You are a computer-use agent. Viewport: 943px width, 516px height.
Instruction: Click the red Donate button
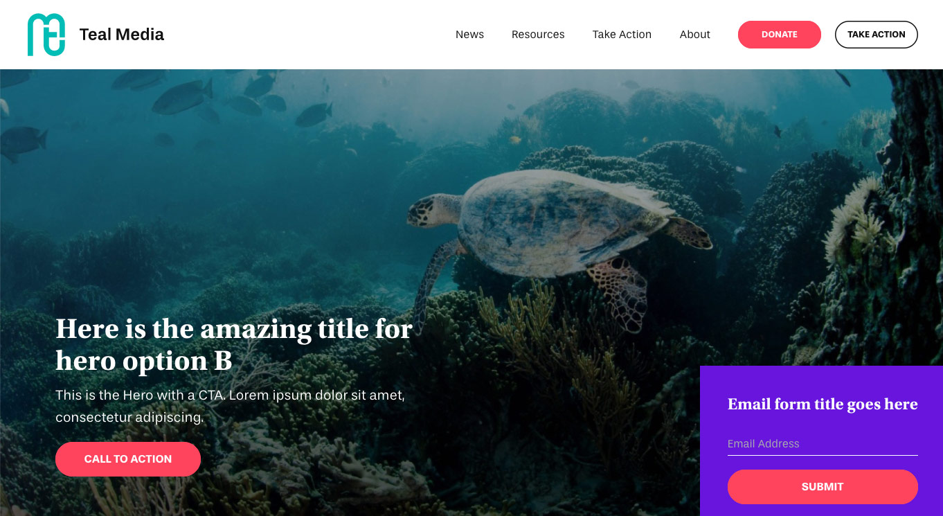coord(780,35)
